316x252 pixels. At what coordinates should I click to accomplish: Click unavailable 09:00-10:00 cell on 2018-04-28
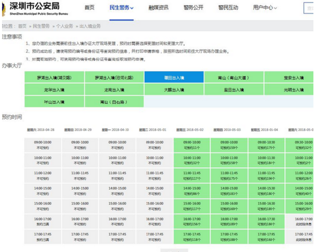pos(43,145)
